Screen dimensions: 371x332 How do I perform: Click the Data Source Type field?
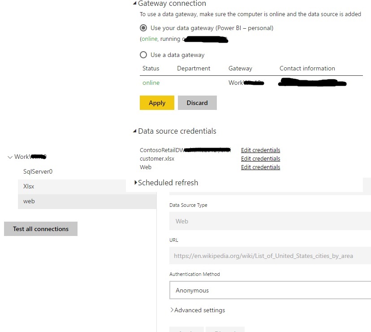[x=270, y=221]
